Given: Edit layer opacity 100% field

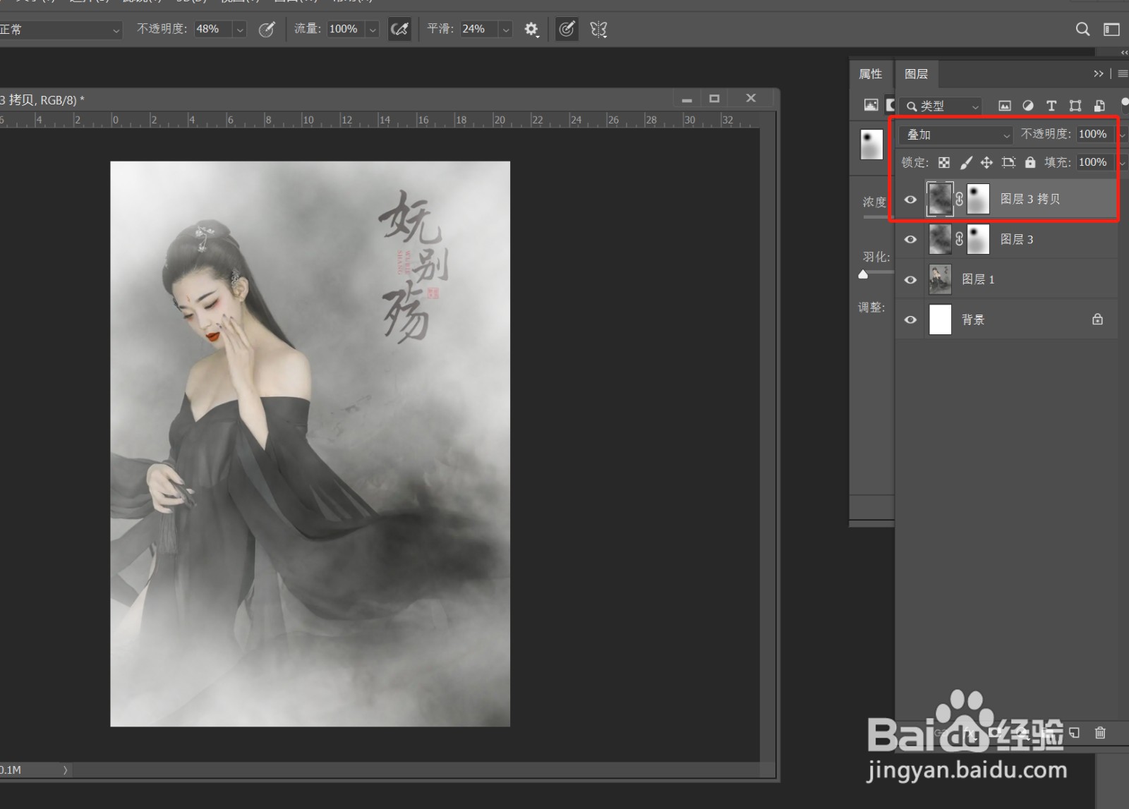Looking at the screenshot, I should point(1094,134).
